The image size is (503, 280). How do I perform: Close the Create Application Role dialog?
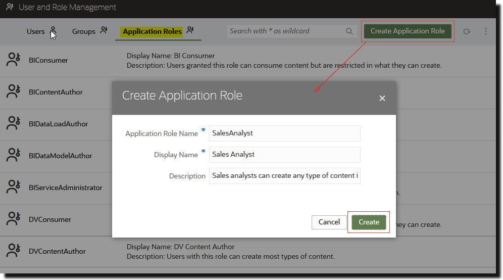pos(382,98)
